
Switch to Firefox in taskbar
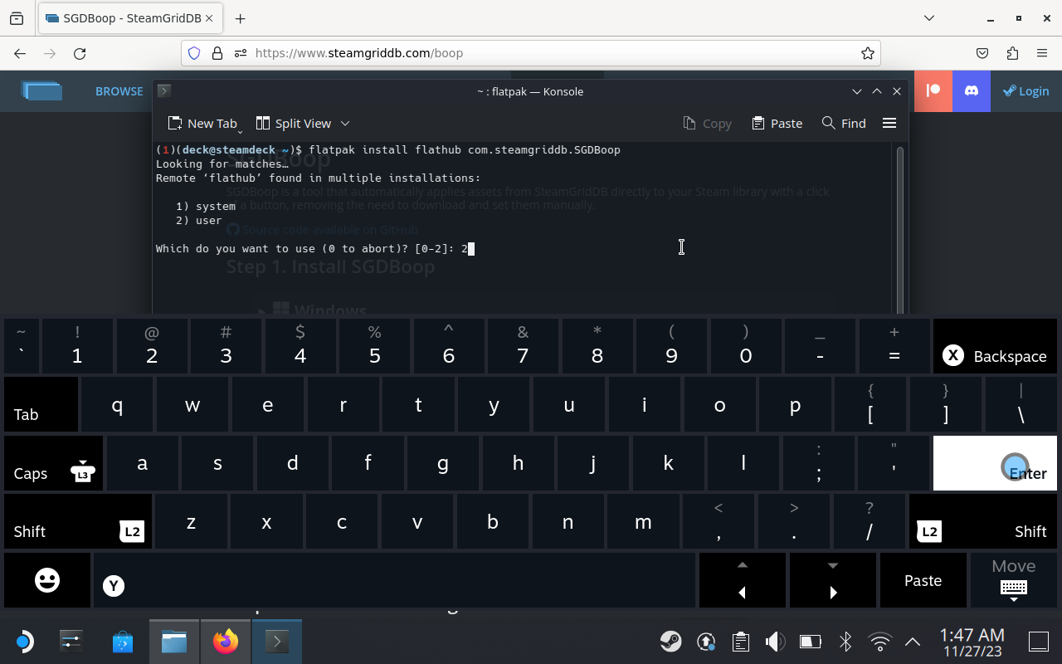pyautogui.click(x=226, y=642)
